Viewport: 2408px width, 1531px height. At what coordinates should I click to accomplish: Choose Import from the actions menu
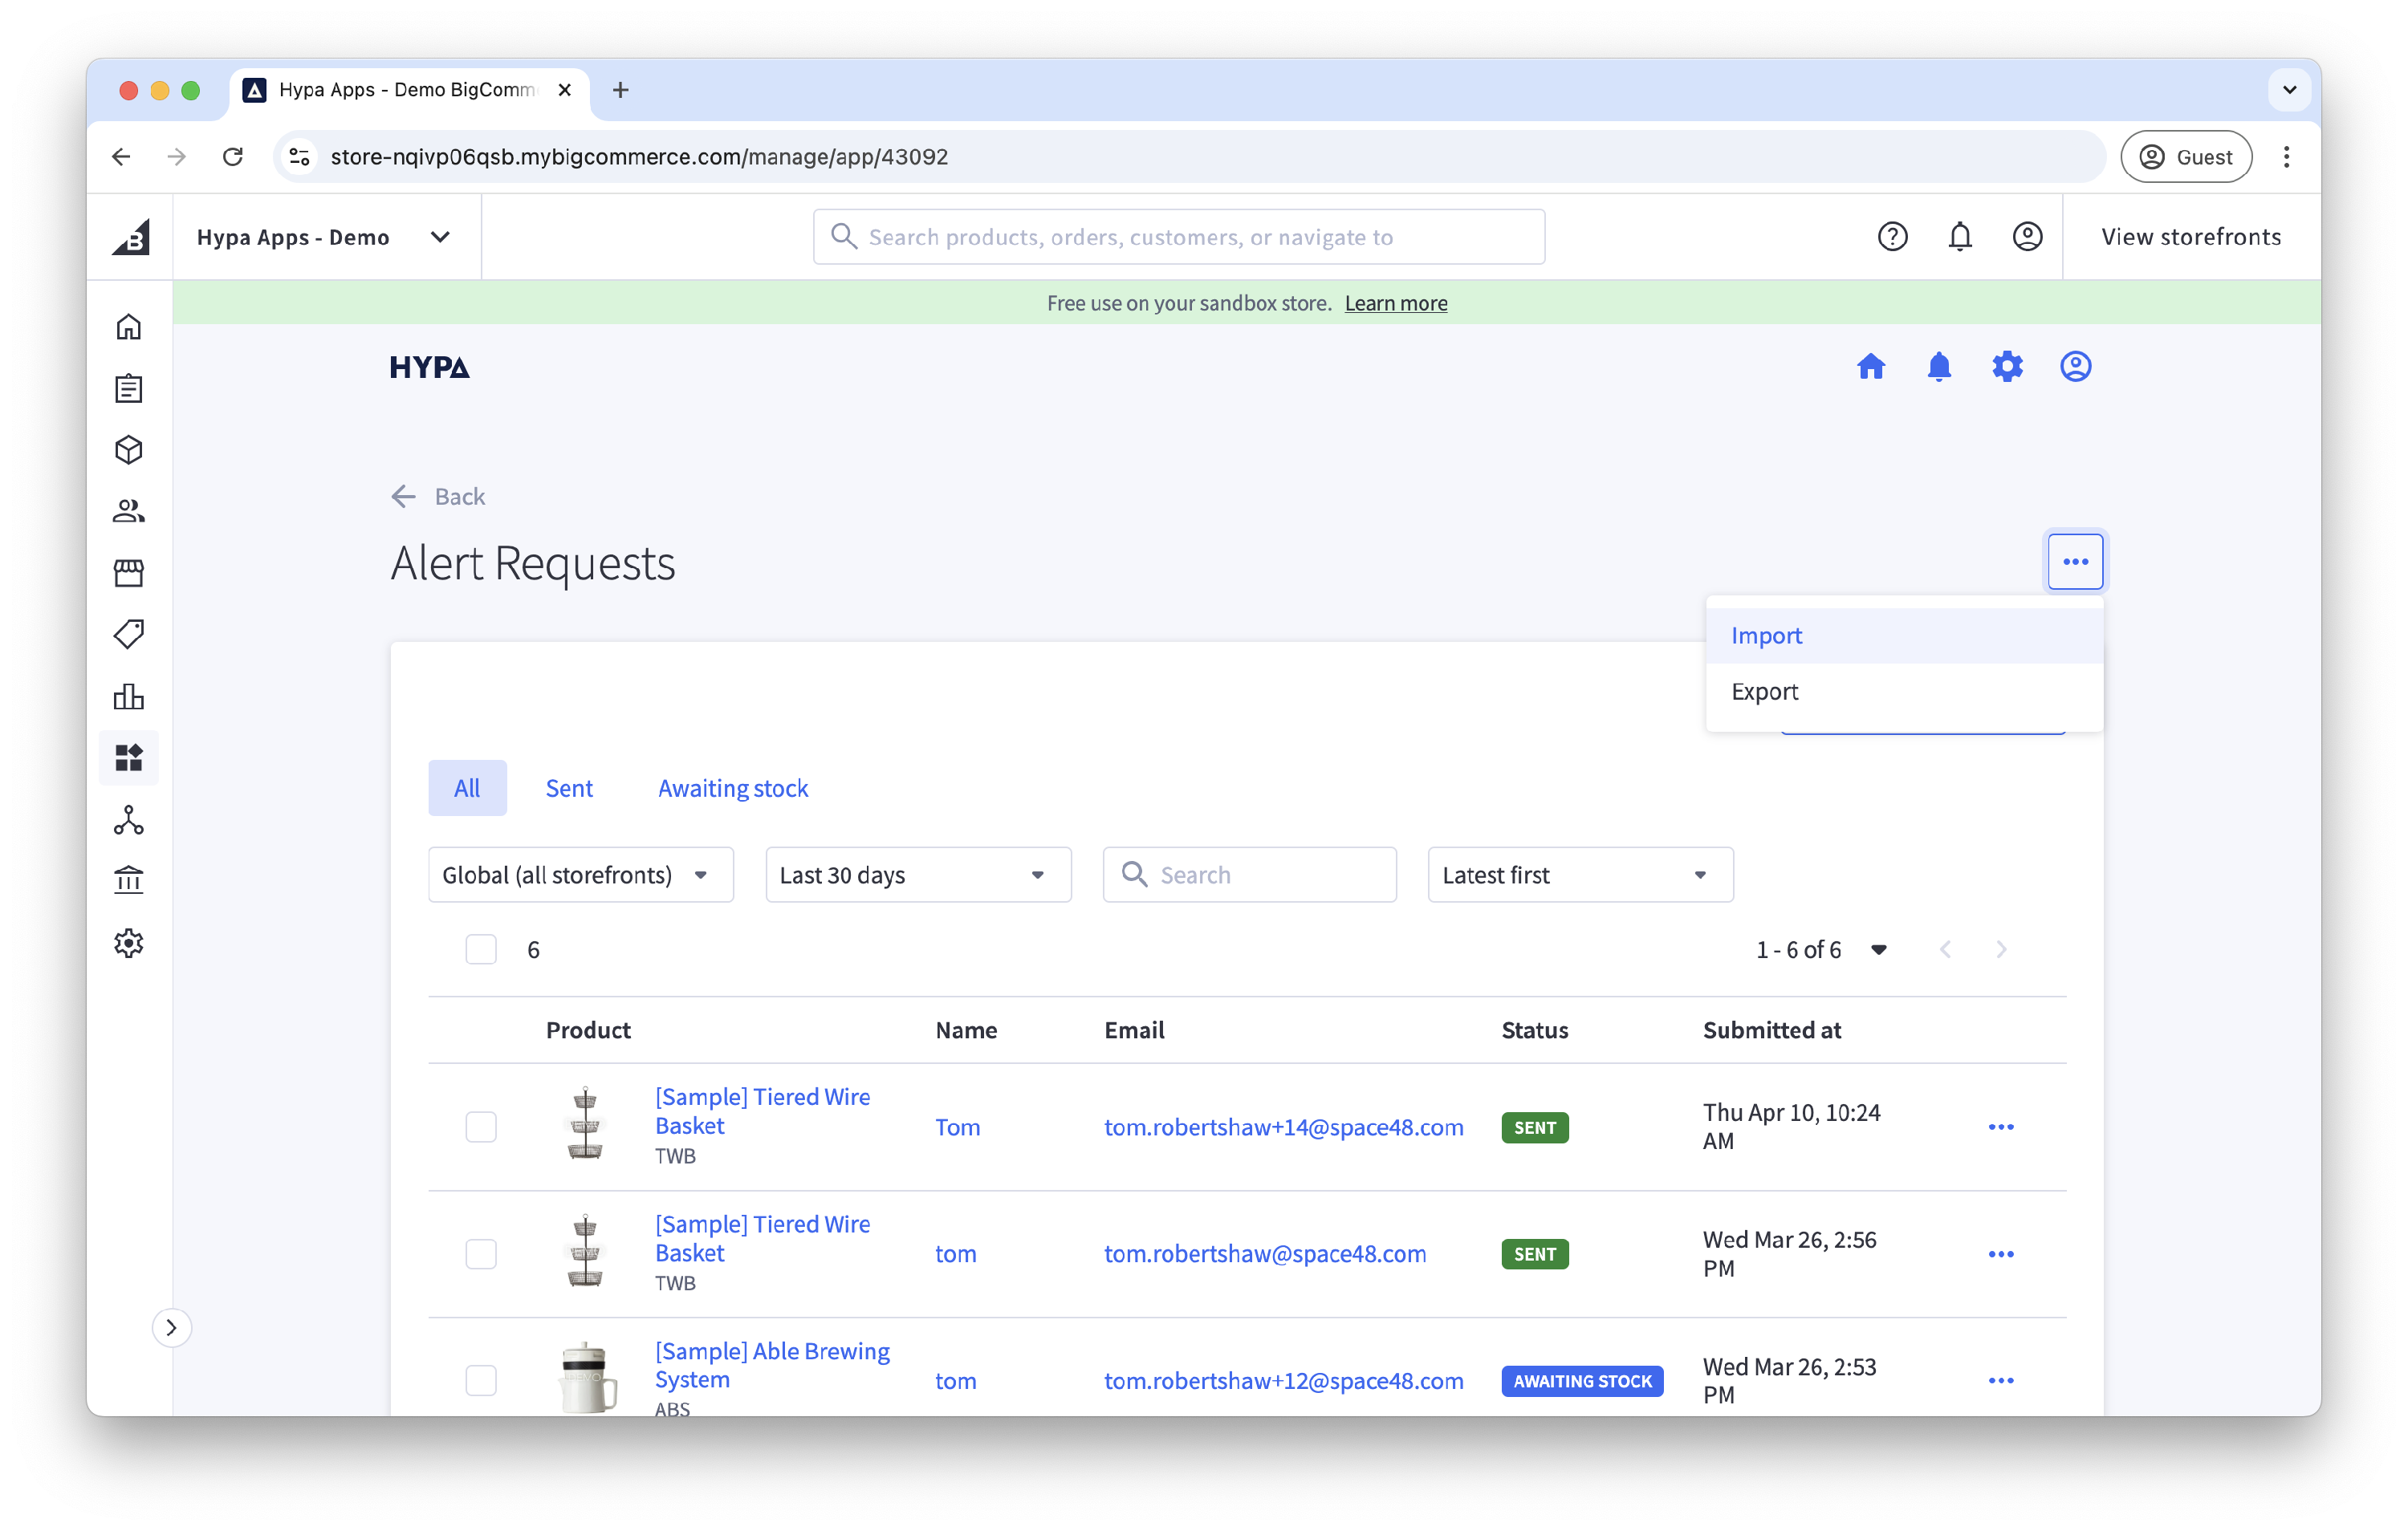coord(1904,635)
